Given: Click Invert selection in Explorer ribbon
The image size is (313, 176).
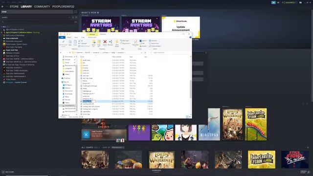Looking at the screenshot, I should pyautogui.click(x=155, y=46).
